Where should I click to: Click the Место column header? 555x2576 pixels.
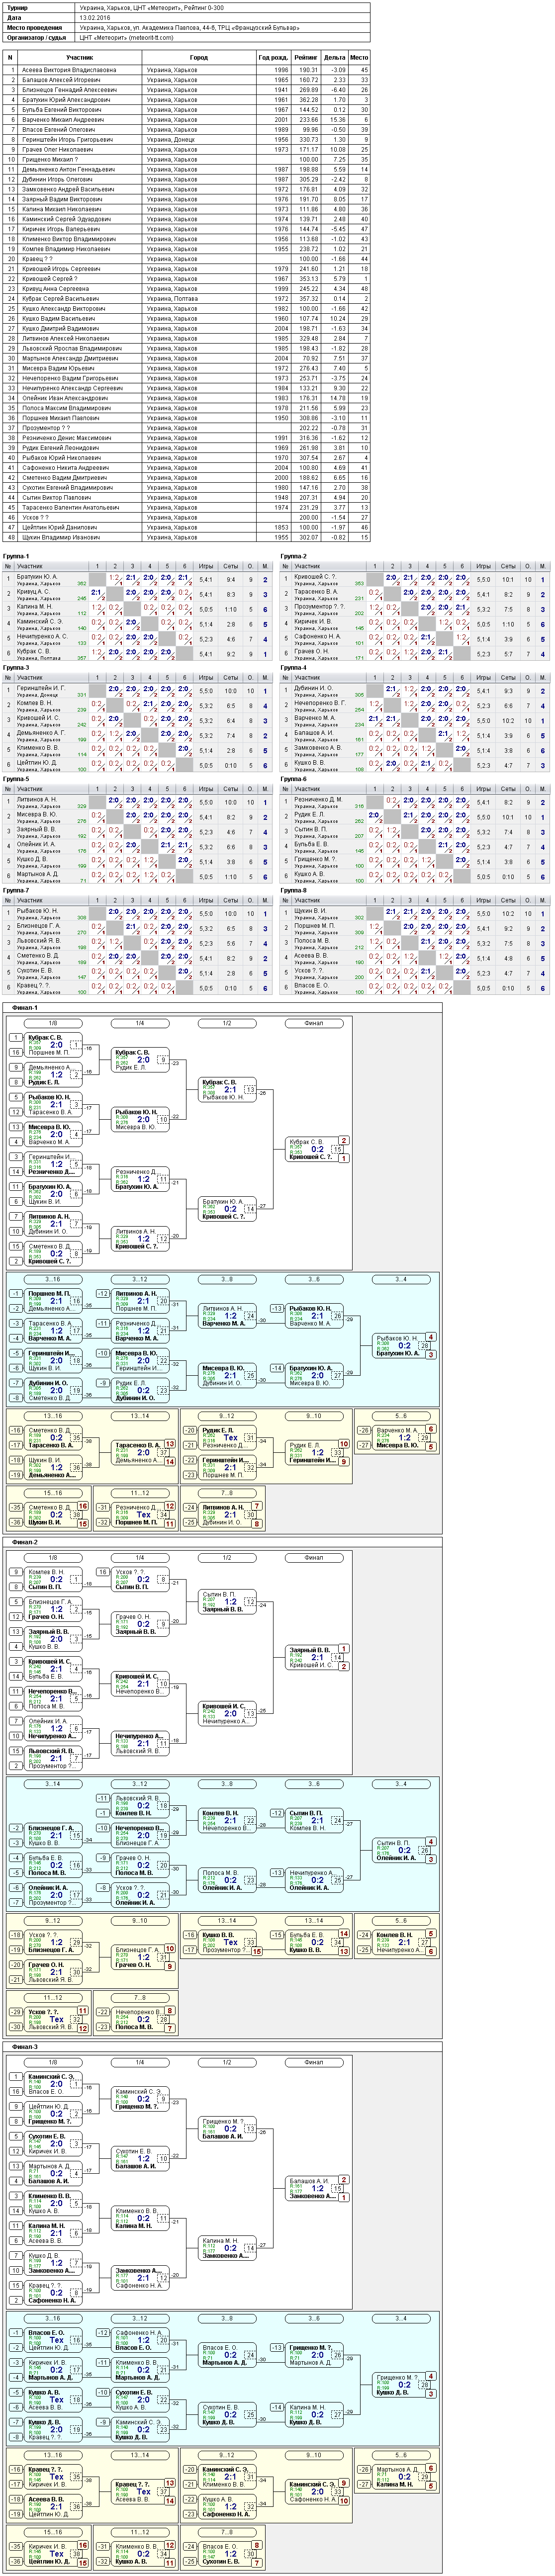coord(359,58)
